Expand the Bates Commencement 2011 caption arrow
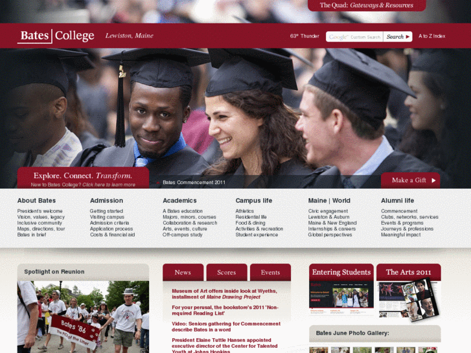471x353 pixels. click(x=158, y=183)
